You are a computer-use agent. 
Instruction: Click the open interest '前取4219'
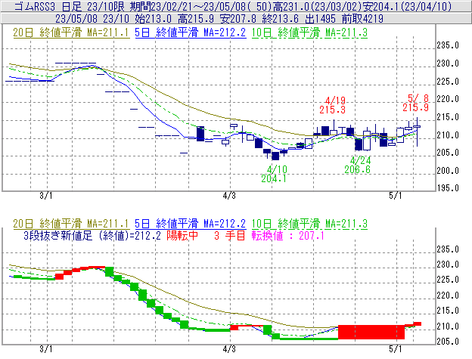coord(362,19)
